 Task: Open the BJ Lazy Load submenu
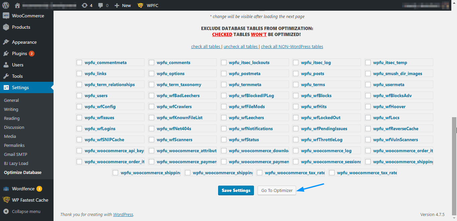tap(16, 163)
